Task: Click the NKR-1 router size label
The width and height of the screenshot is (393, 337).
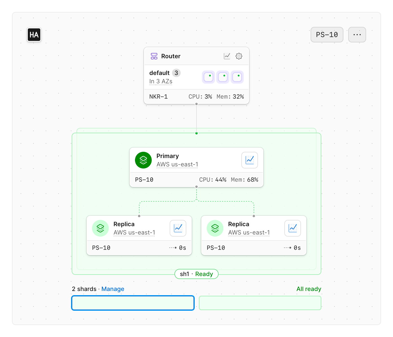Action: (159, 96)
